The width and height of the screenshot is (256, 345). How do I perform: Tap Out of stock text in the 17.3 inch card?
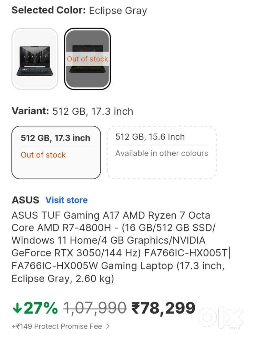pyautogui.click(x=43, y=155)
